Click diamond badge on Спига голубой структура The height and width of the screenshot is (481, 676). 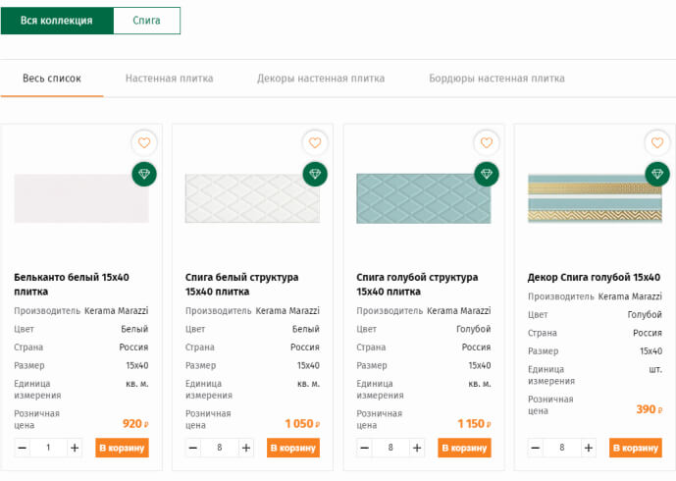click(x=487, y=174)
